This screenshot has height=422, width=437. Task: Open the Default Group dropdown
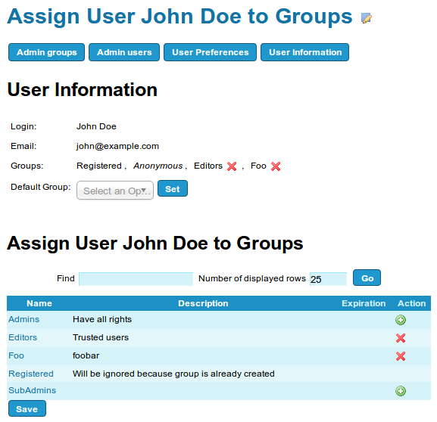115,191
